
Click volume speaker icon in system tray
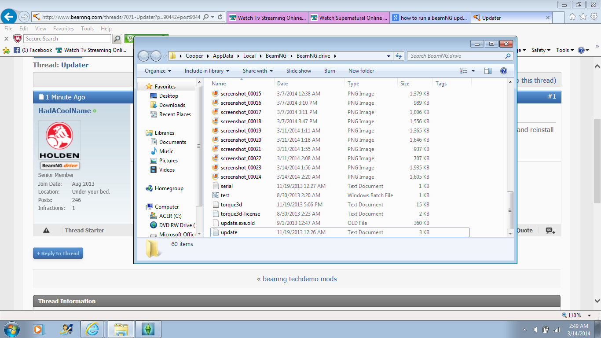click(535, 329)
